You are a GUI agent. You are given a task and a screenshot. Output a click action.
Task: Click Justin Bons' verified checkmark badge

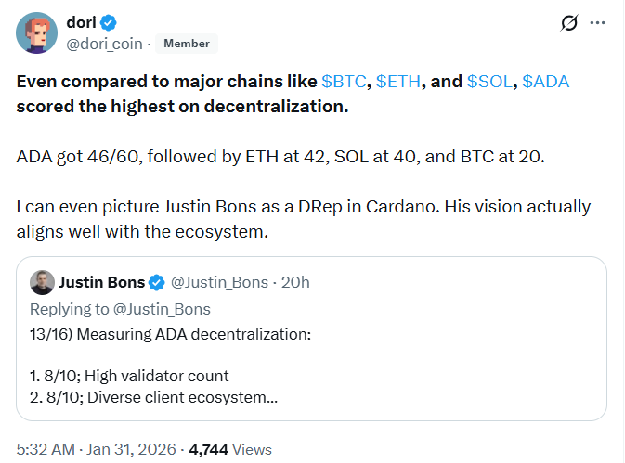tap(158, 282)
